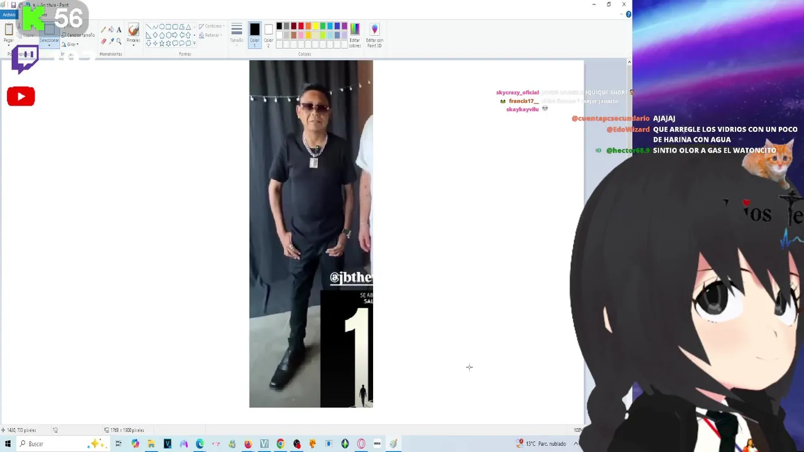
Task: Pick the red color swatch
Action: 301,26
